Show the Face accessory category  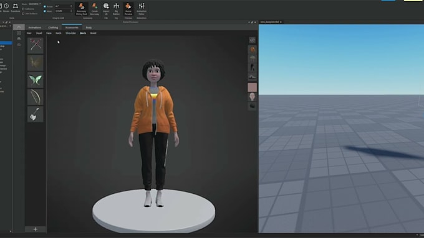point(49,33)
